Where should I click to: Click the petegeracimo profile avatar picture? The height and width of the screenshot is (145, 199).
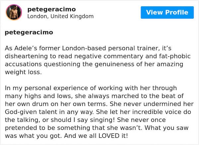[14, 12]
